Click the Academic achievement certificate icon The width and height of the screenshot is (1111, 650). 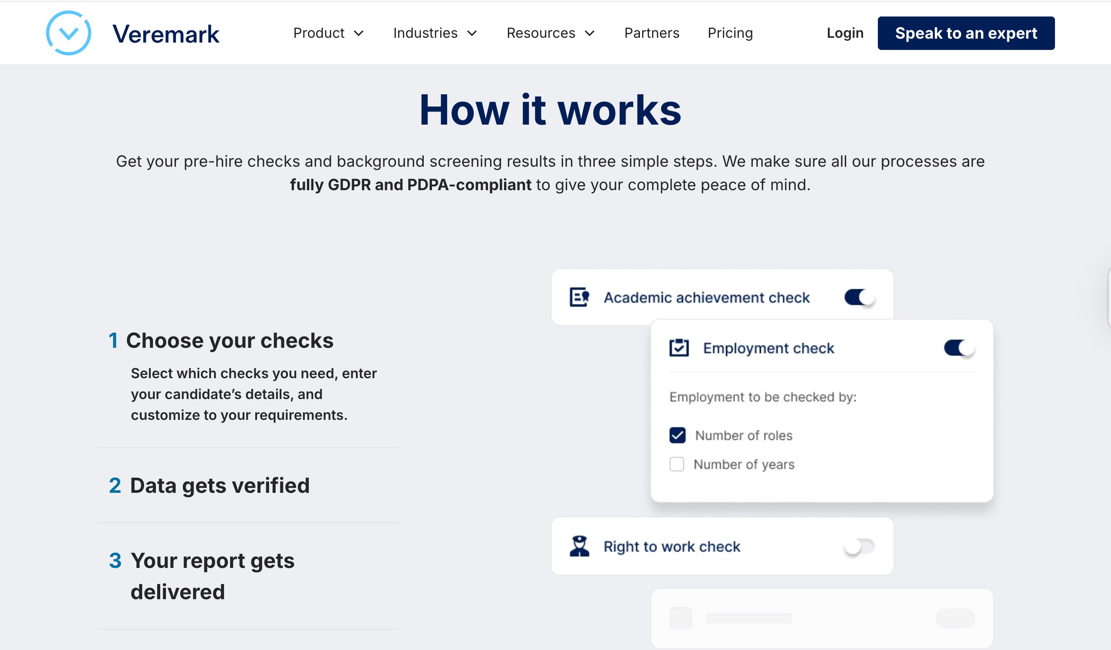click(x=579, y=297)
